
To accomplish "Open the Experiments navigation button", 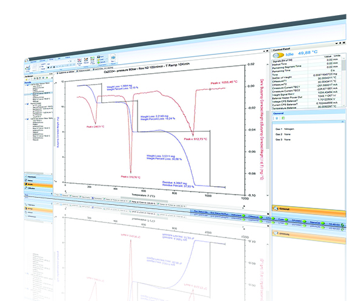I will 38,177.
